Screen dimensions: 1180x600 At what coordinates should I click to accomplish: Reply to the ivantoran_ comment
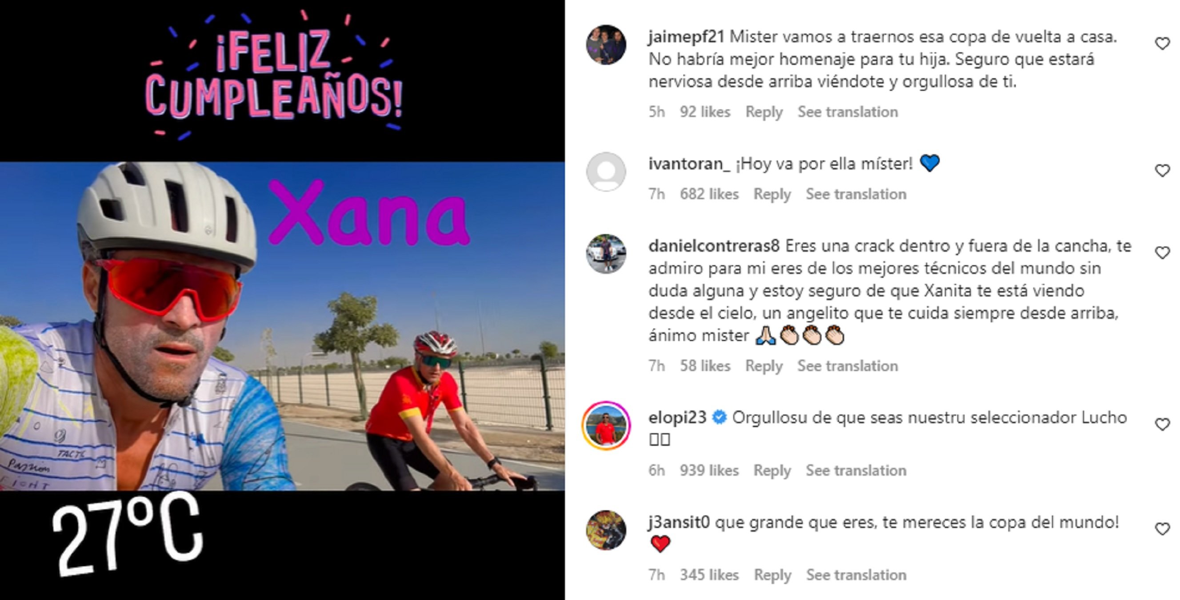point(772,194)
